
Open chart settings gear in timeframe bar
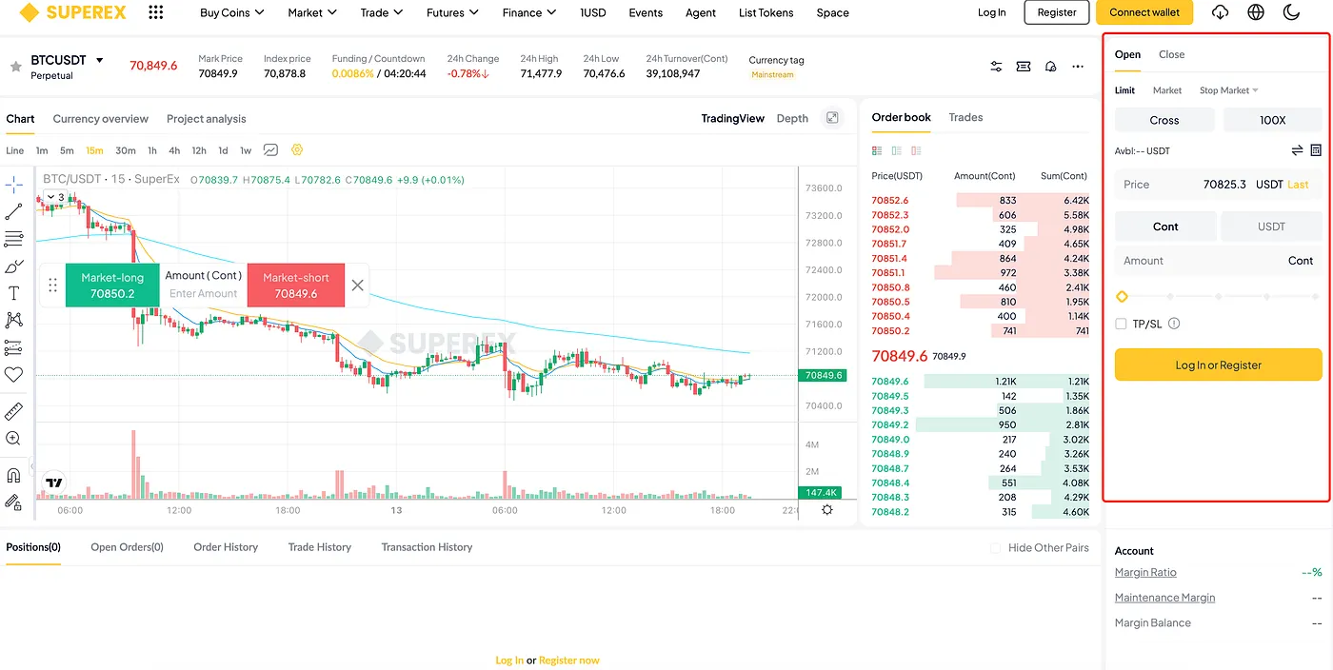(297, 150)
